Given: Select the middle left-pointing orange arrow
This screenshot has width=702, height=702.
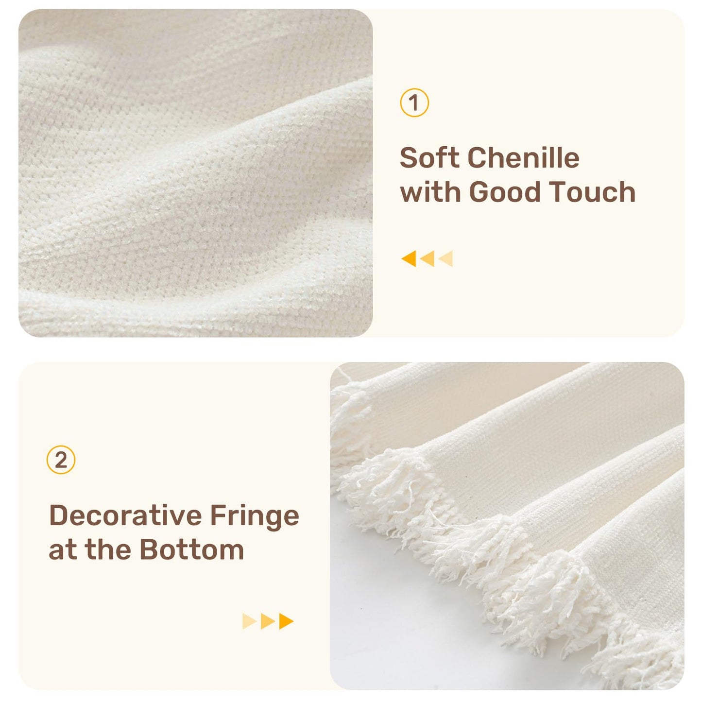Looking at the screenshot, I should click(x=427, y=258).
